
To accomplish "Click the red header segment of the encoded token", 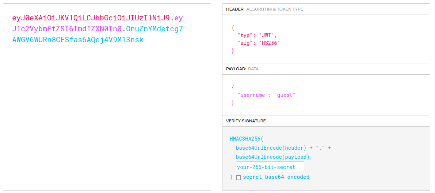I will pyautogui.click(x=91, y=18).
